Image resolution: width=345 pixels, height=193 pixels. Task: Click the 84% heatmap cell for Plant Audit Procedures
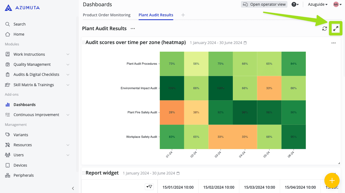[x=293, y=64]
